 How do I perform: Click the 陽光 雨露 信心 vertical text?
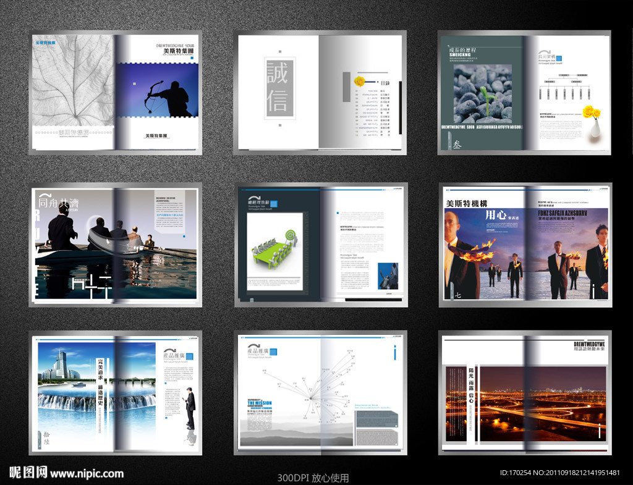coord(470,386)
